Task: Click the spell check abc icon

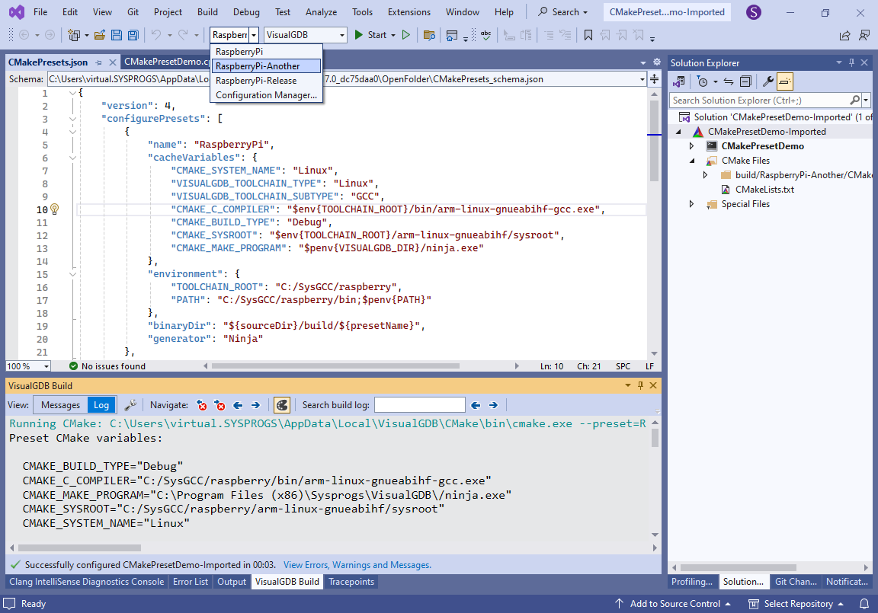Action: click(x=486, y=35)
